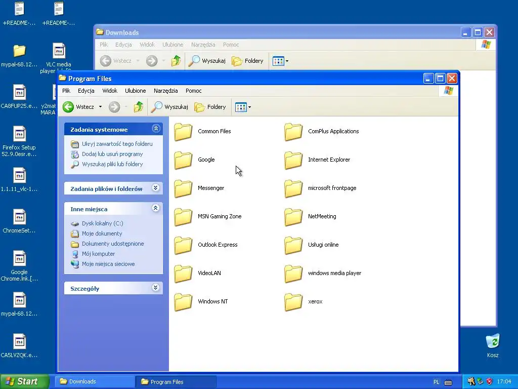Select the Usługi online folder icon

pos(293,245)
